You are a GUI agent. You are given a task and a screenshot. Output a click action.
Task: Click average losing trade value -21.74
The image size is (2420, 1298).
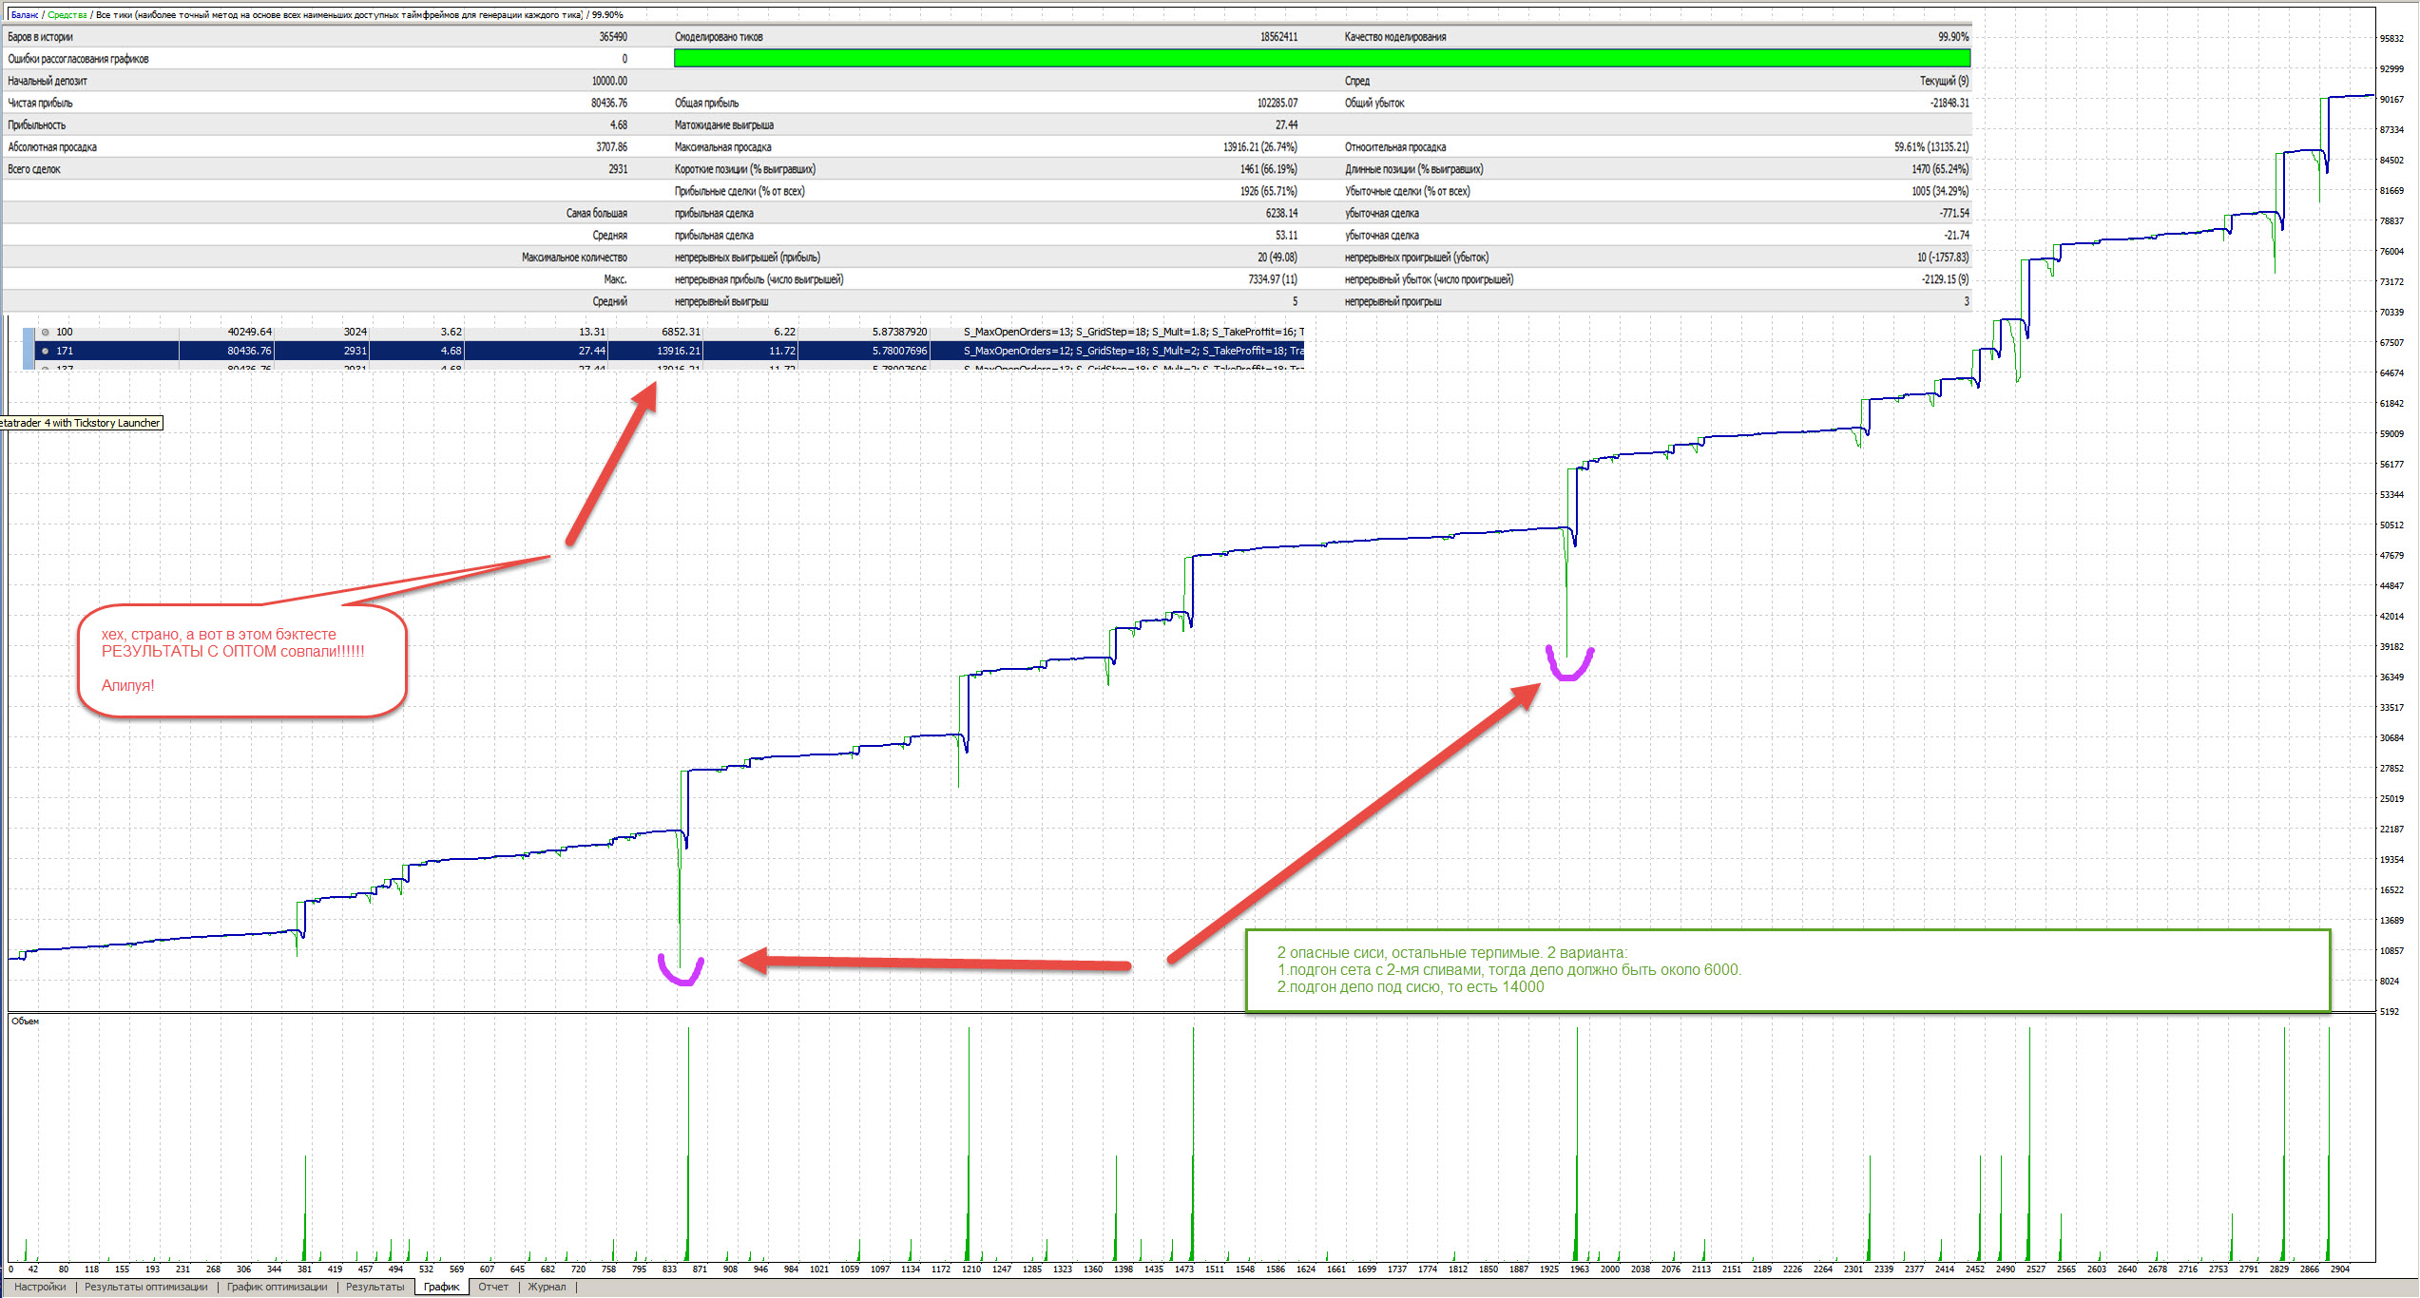tap(1956, 235)
